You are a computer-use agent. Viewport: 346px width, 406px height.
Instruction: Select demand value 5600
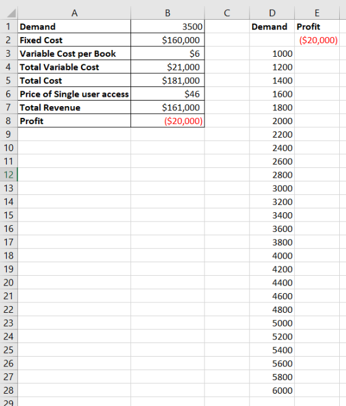(272, 363)
